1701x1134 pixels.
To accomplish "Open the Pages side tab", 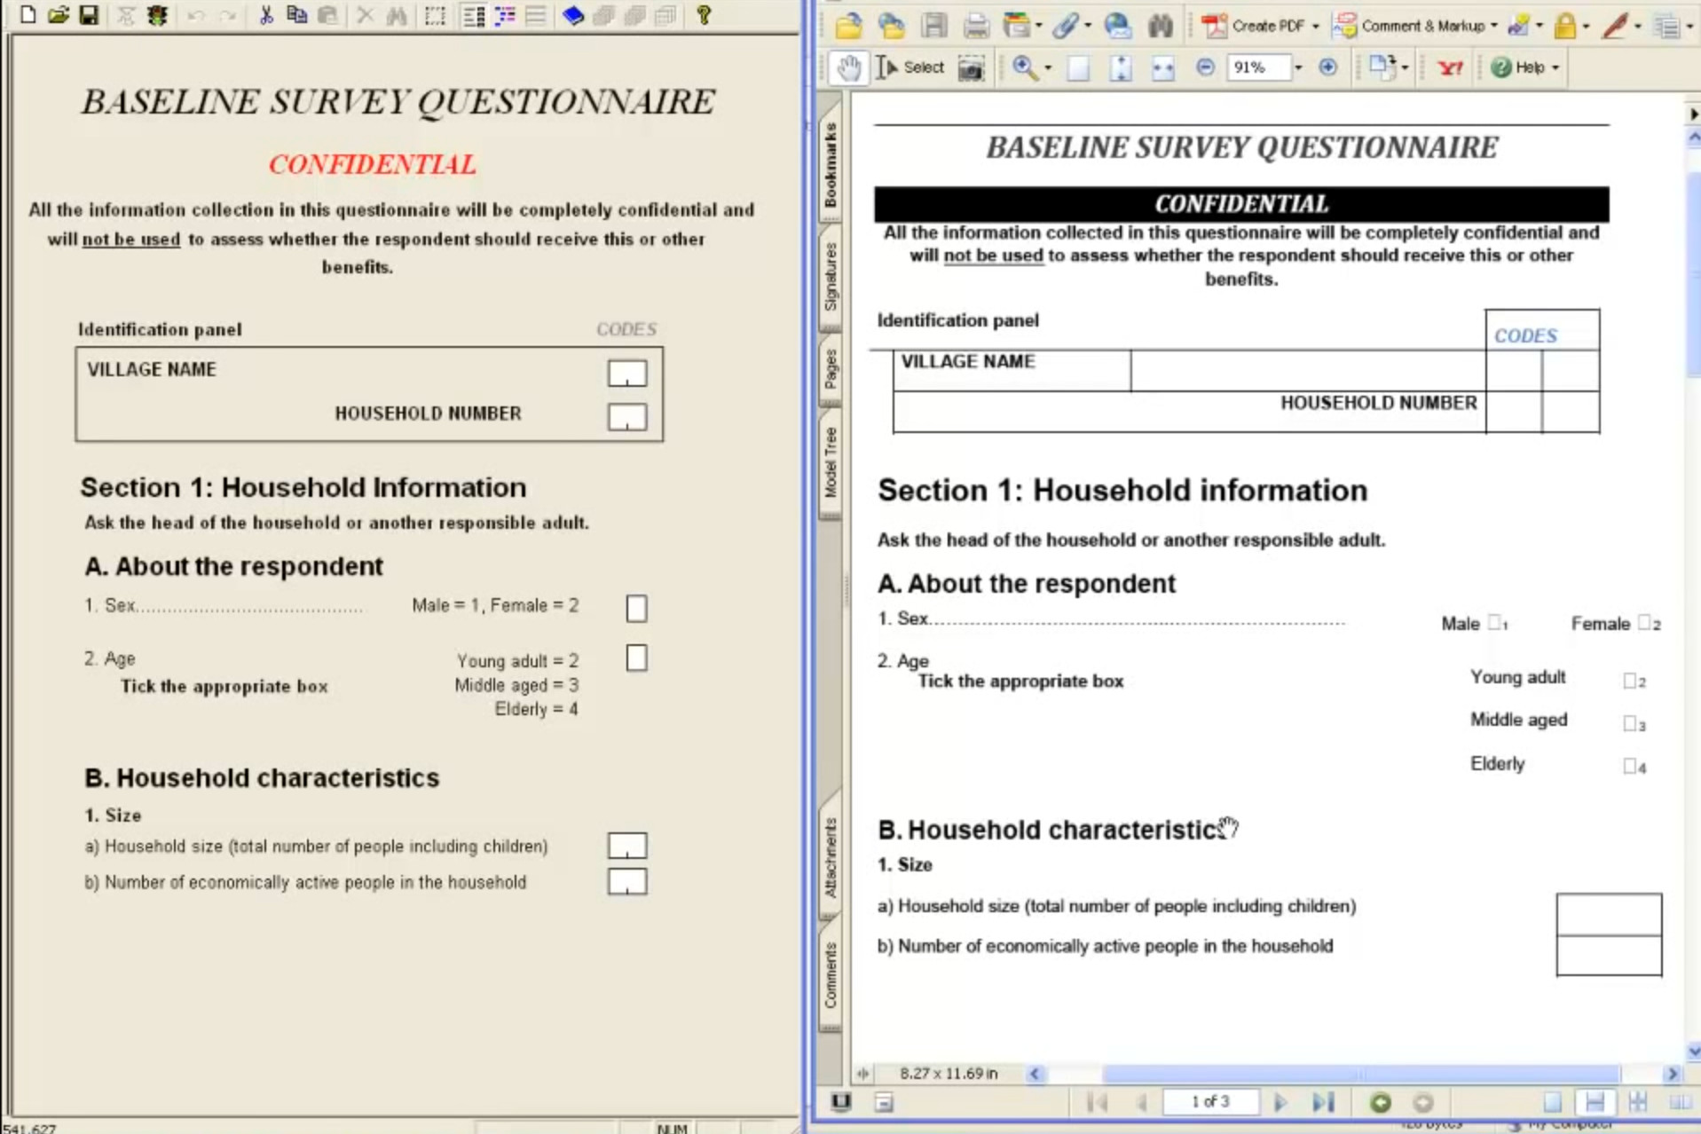I will click(x=830, y=368).
